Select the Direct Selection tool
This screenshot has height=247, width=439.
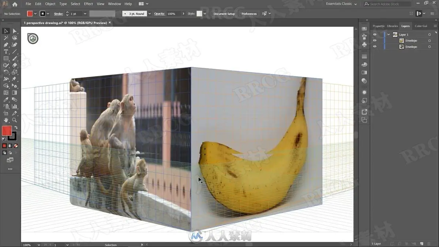15,31
